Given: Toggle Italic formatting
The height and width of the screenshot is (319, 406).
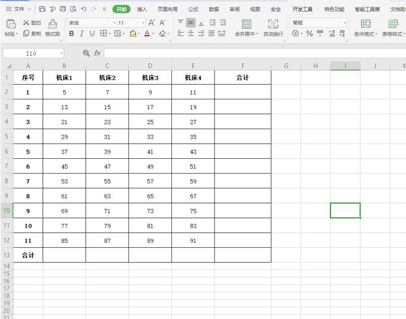Looking at the screenshot, I should pos(82,33).
